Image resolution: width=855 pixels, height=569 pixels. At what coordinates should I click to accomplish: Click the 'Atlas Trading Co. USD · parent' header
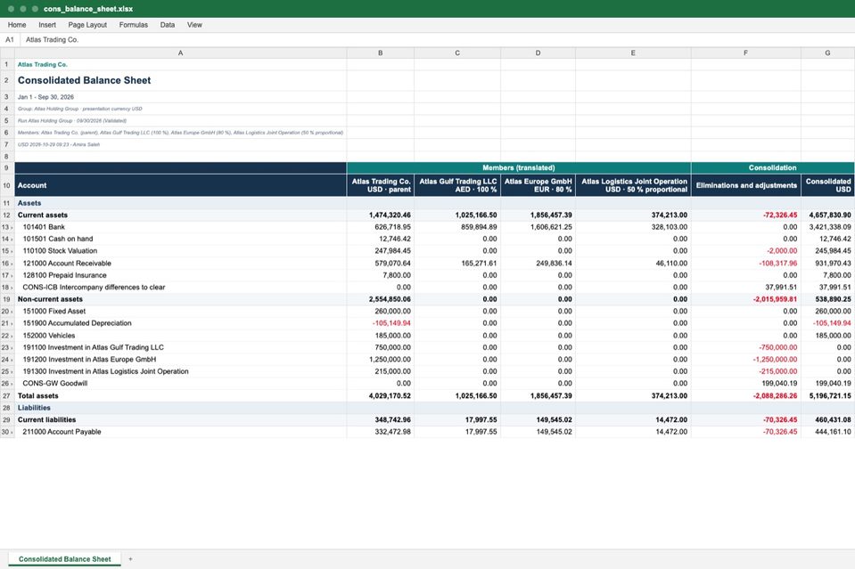click(x=380, y=186)
